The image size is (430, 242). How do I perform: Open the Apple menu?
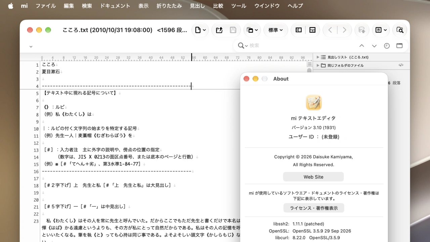click(x=10, y=6)
